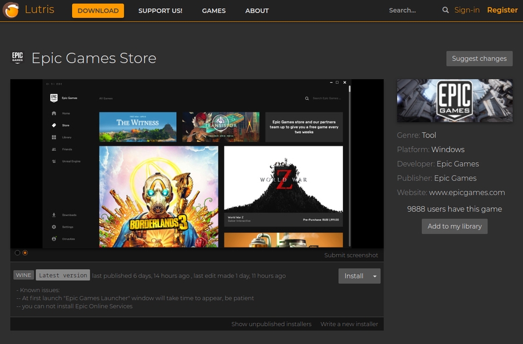
Task: Click the Epic Games logo beside the title
Action: click(17, 58)
